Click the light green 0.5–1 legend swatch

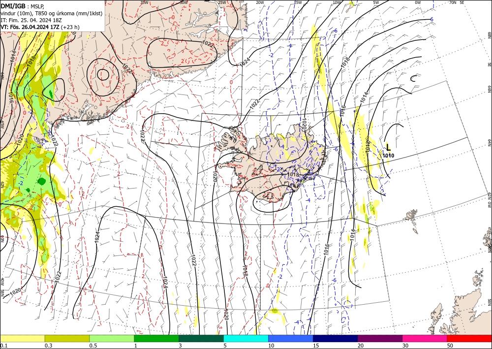[112, 338]
